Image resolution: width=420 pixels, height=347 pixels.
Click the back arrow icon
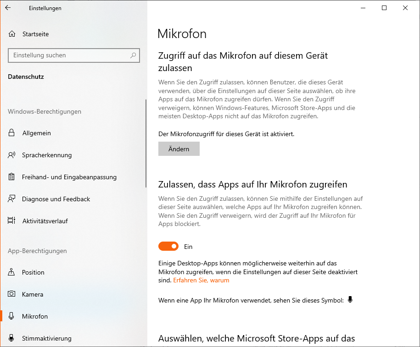click(x=8, y=8)
